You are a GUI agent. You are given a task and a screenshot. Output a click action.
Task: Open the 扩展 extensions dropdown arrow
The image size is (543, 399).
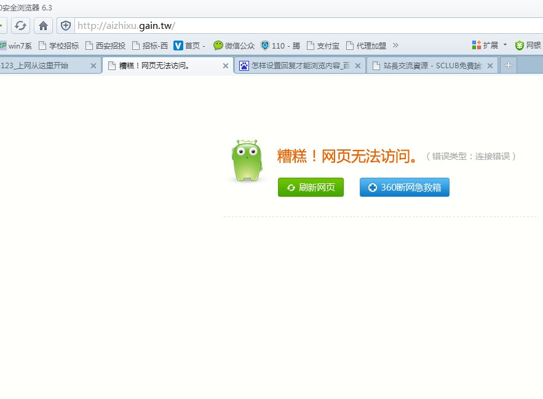pyautogui.click(x=505, y=45)
